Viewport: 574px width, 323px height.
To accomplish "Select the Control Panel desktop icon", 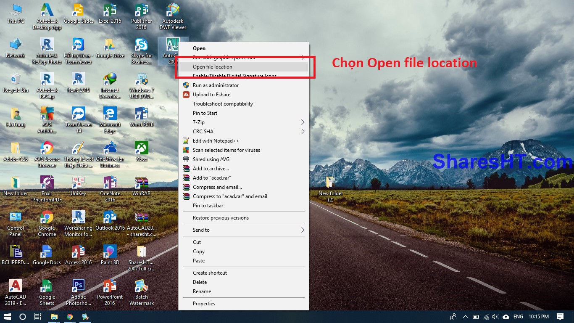I will 16,224.
